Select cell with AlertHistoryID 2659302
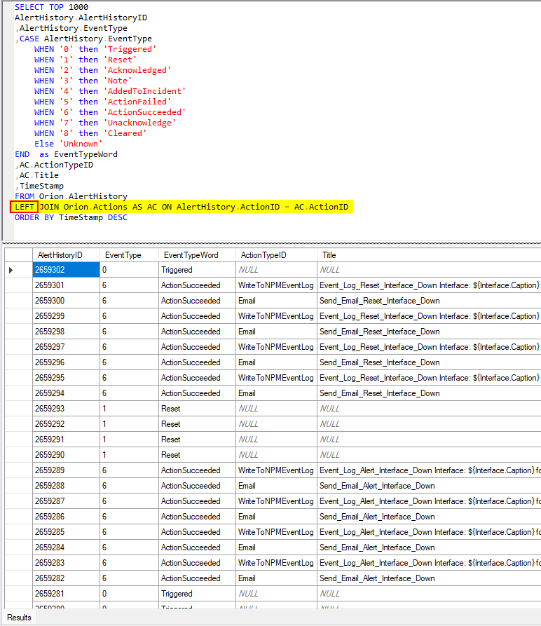This screenshot has width=541, height=626. (x=66, y=270)
